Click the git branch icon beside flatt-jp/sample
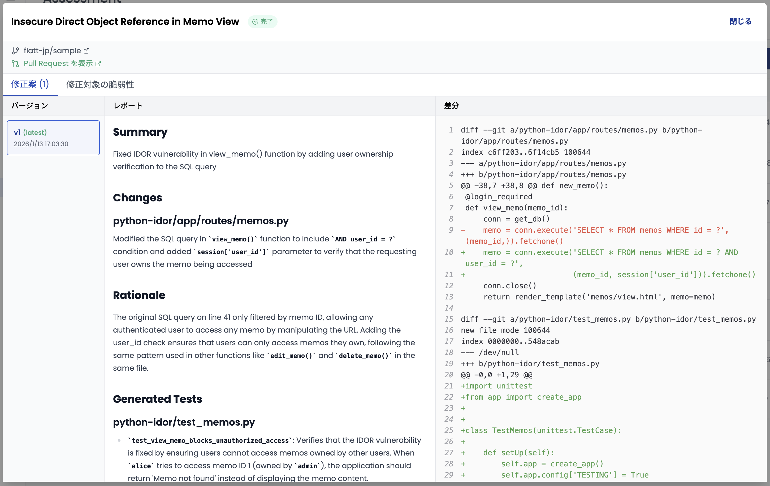770x486 pixels. (15, 51)
